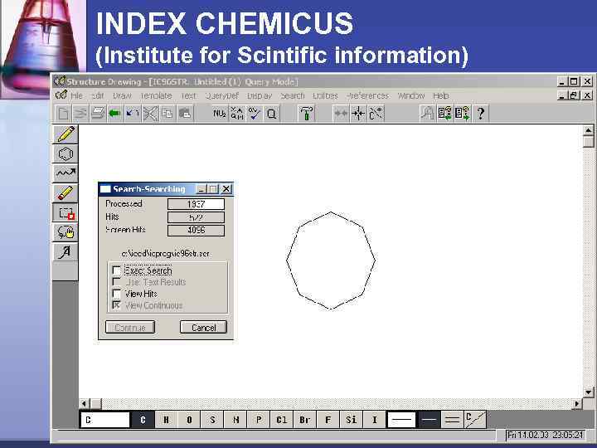
Task: Click the new document toolbar icon
Action: (63, 114)
